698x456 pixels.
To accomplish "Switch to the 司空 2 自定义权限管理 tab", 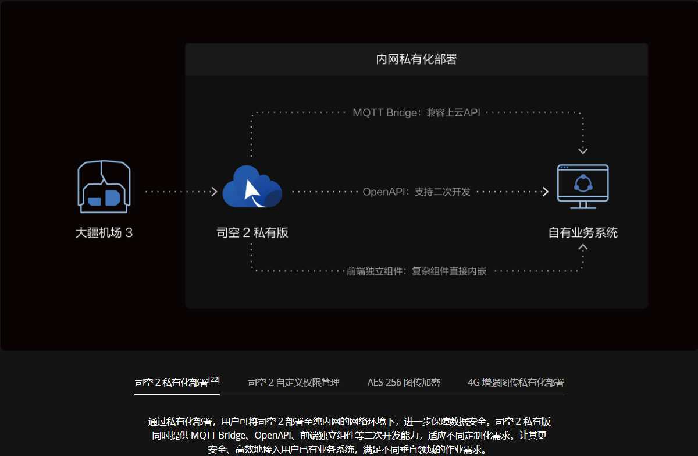I will click(x=294, y=383).
